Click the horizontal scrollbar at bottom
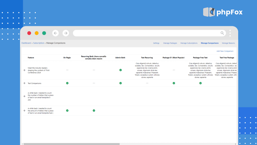Image resolution: width=257 pixels, height=145 pixels. (x=72, y=144)
